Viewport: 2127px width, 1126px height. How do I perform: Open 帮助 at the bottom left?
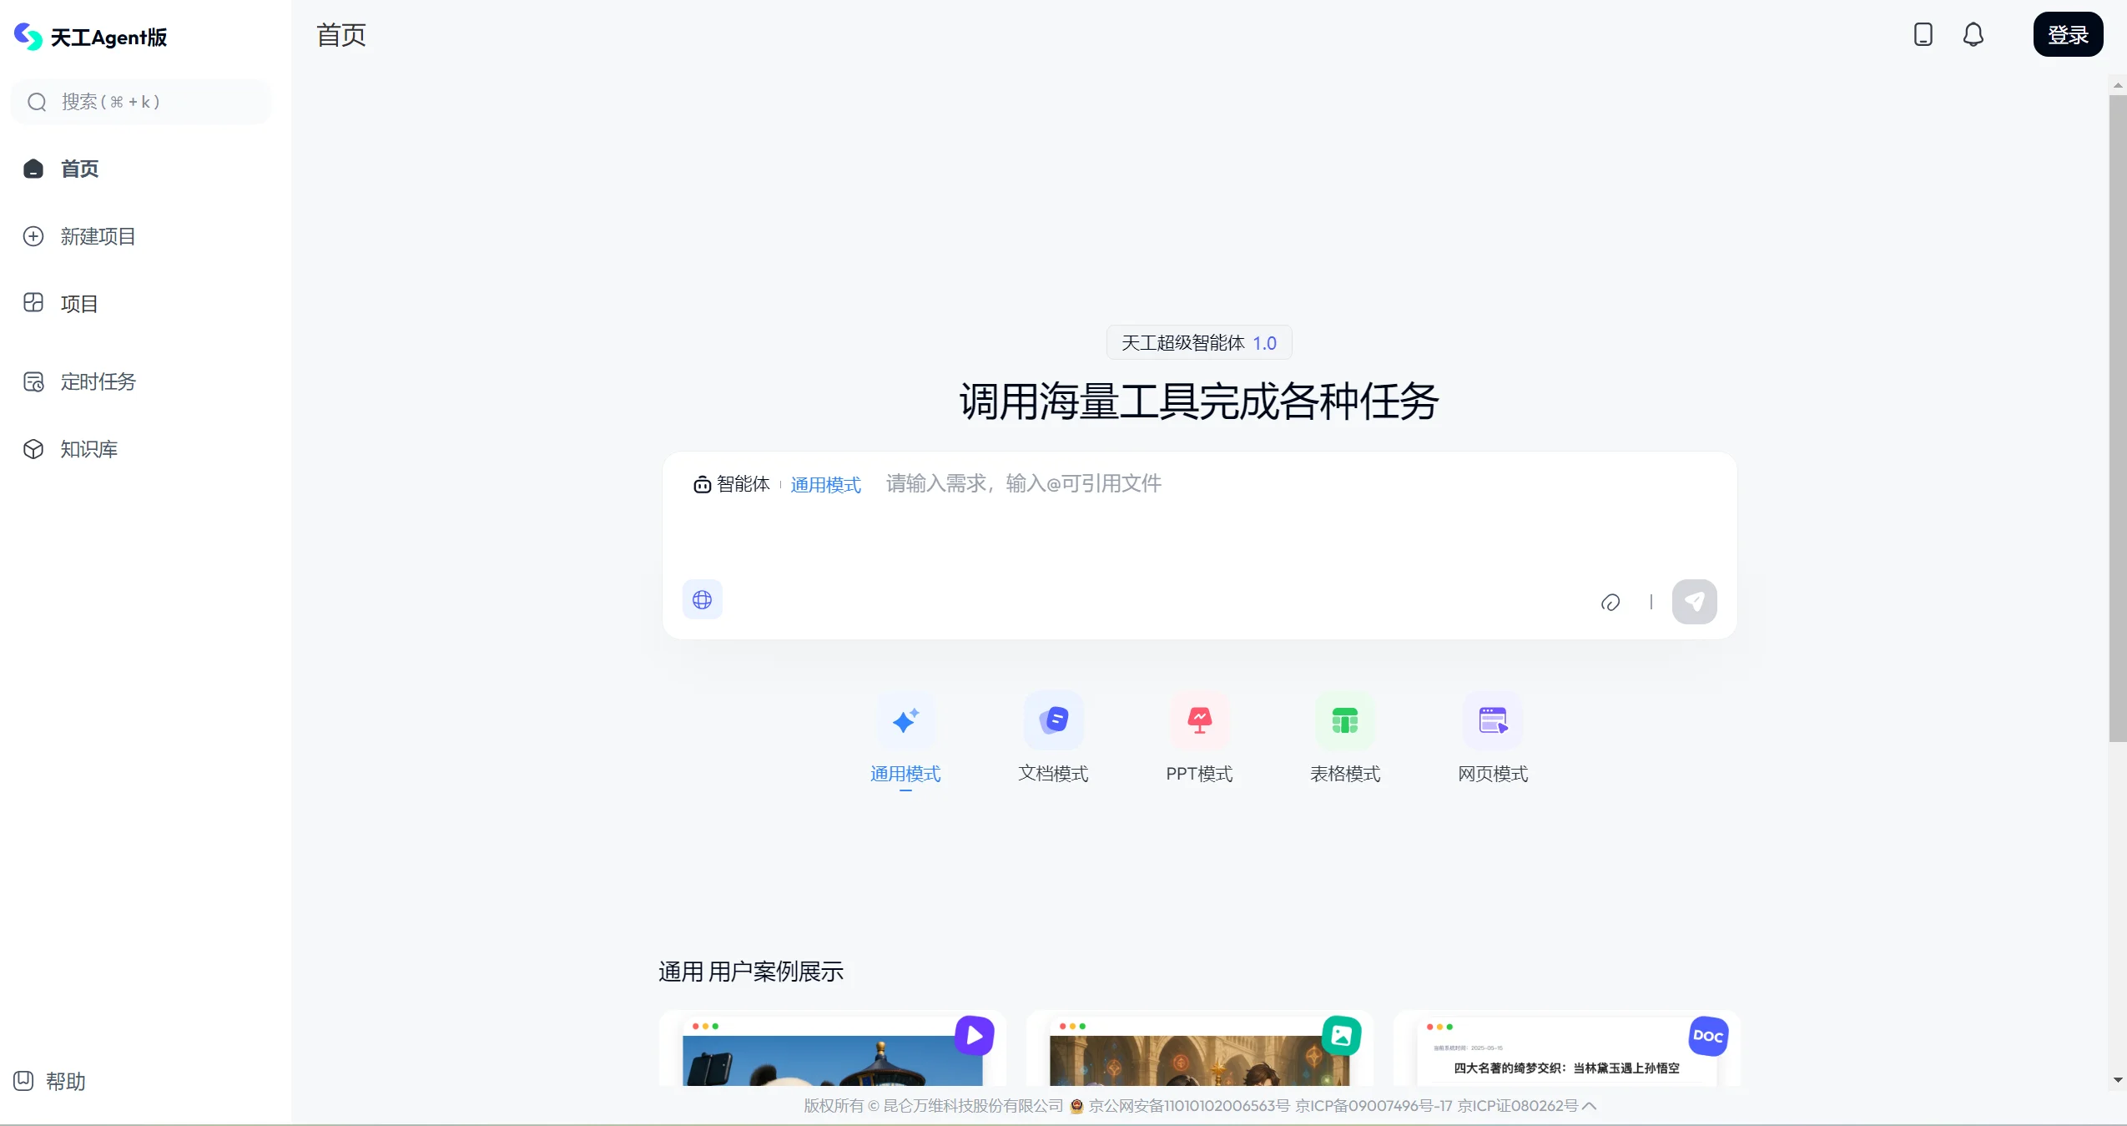pos(49,1080)
